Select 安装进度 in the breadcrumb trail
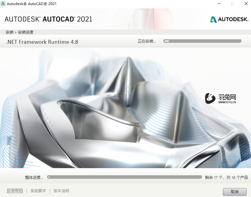Screen dimensions: 251x197 click(25, 32)
